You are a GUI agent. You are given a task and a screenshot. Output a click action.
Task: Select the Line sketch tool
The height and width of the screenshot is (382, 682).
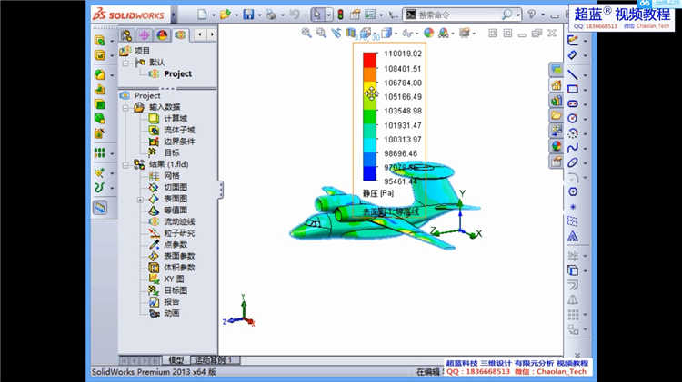tap(573, 74)
